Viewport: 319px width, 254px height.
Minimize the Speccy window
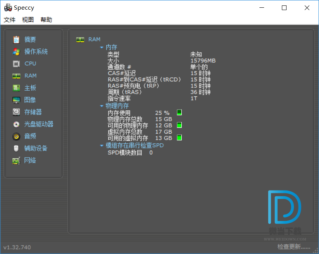coord(262,8)
